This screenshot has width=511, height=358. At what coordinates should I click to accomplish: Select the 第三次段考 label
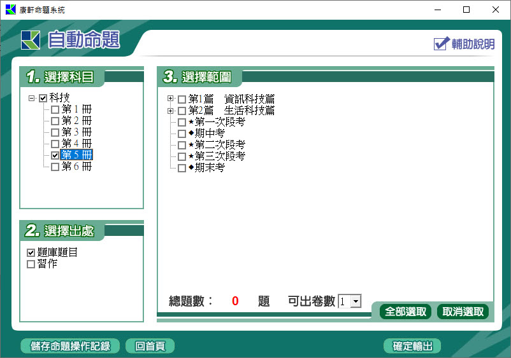(x=220, y=156)
